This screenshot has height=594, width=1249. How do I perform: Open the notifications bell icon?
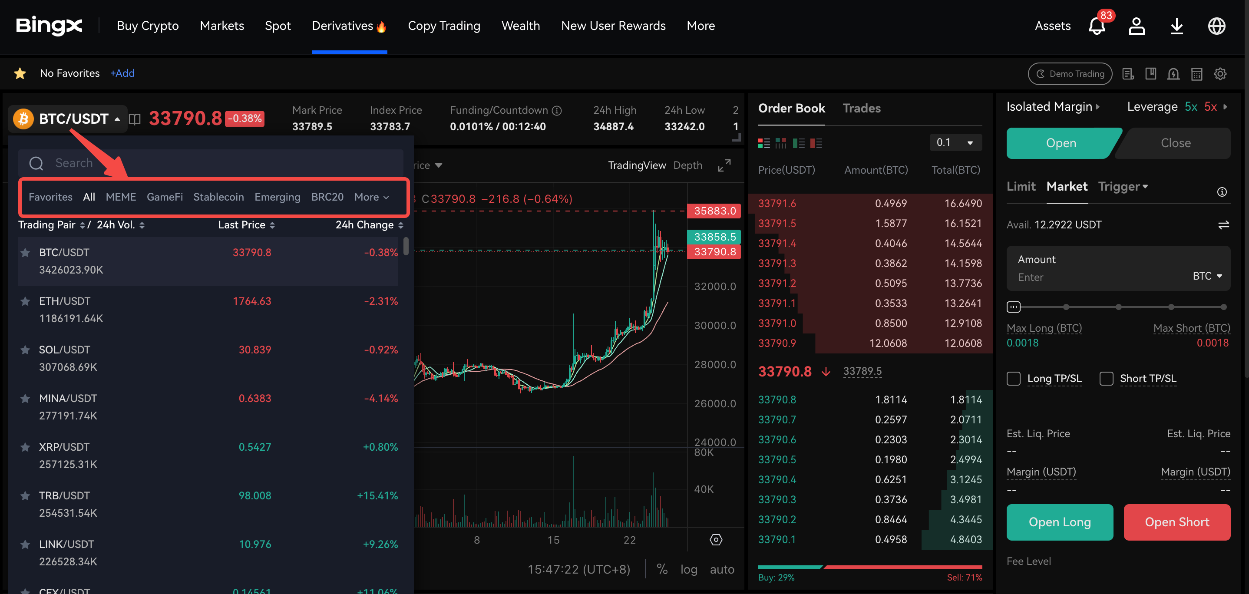pos(1096,26)
